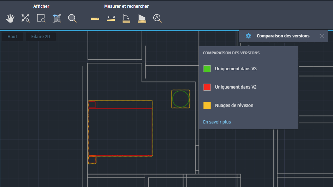Choose the Measure Angle tool
The image size is (333, 187).
pos(126,18)
